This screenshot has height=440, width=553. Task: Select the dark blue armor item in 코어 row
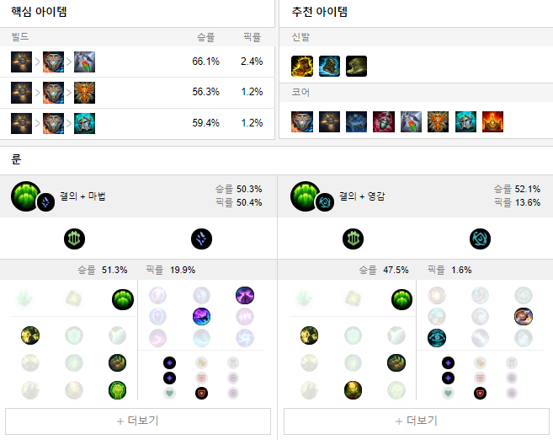coord(357,122)
